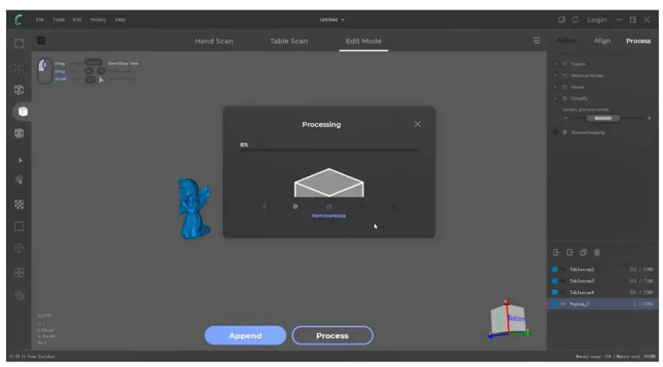Open the Align tab in right panel
This screenshot has width=663, height=367.
tap(602, 41)
